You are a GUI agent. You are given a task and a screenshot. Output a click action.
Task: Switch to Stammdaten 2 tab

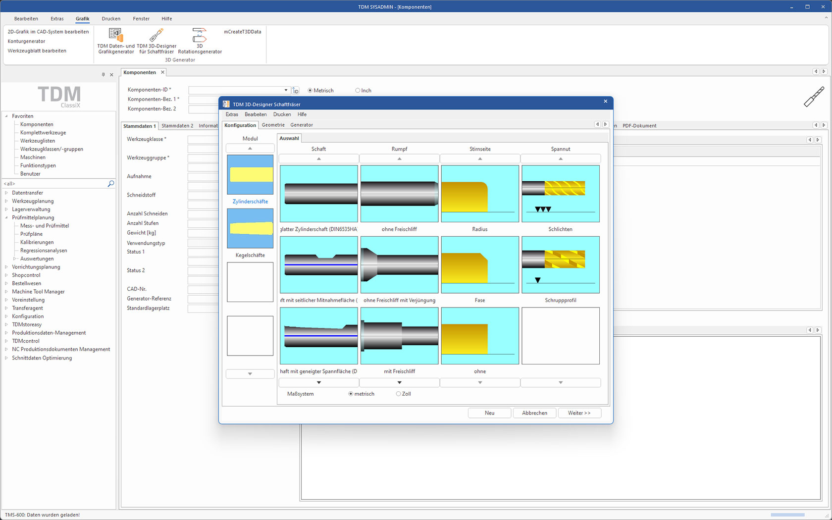pyautogui.click(x=177, y=126)
